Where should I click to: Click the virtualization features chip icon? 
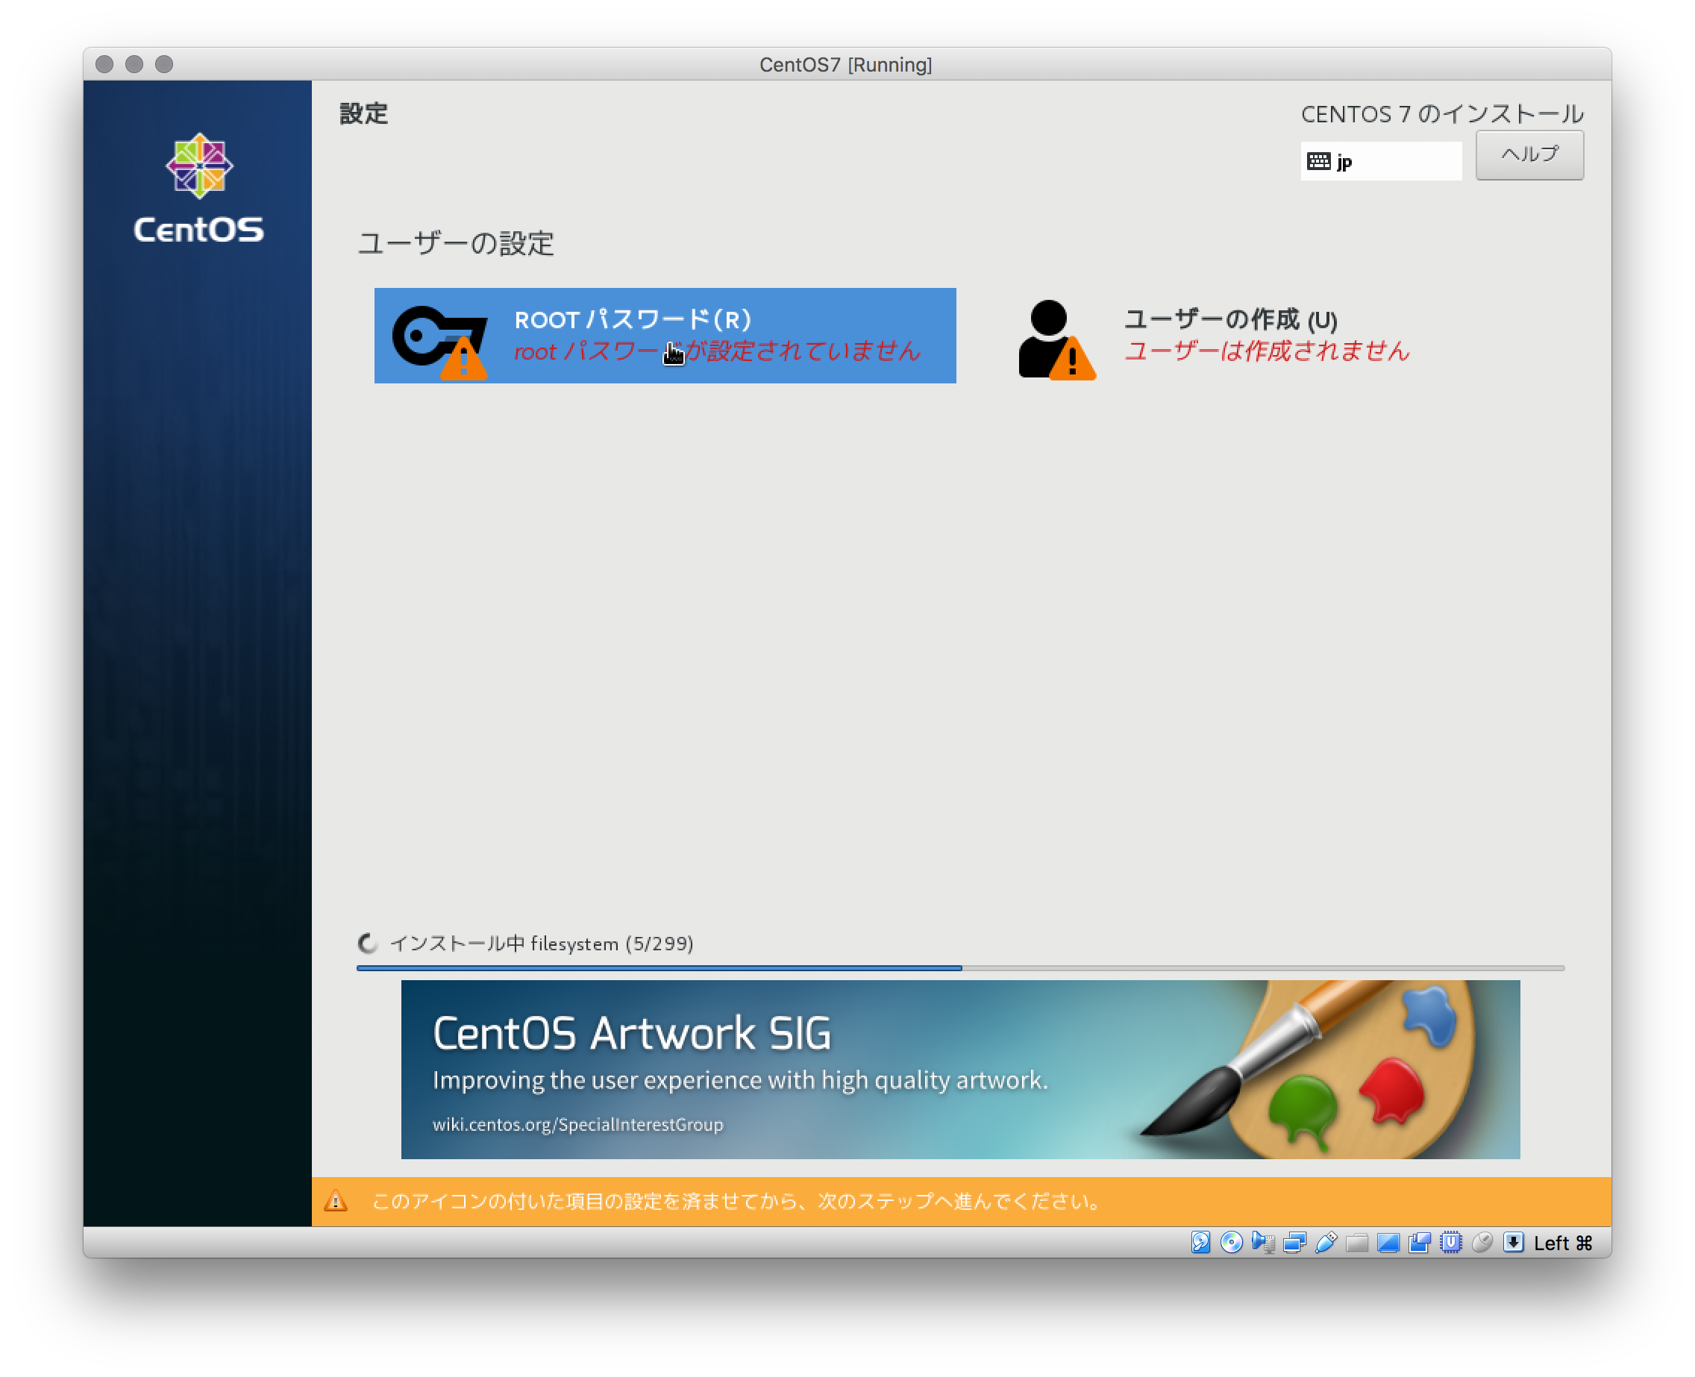pos(1452,1243)
